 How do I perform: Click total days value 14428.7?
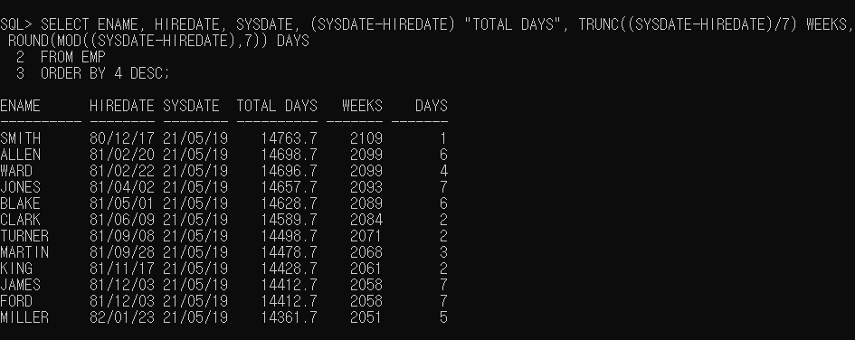[289, 269]
